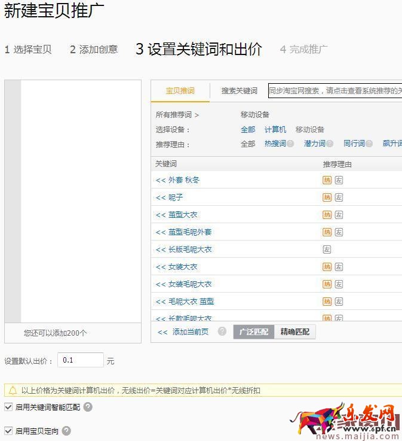Go to step 1 选择宝贝

(28, 50)
